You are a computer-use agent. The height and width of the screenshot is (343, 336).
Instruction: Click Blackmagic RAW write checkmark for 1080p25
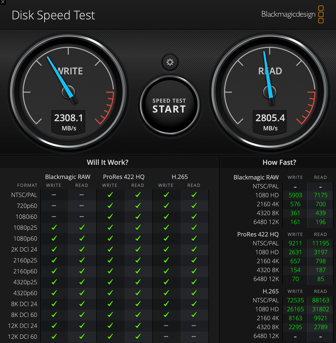point(54,228)
